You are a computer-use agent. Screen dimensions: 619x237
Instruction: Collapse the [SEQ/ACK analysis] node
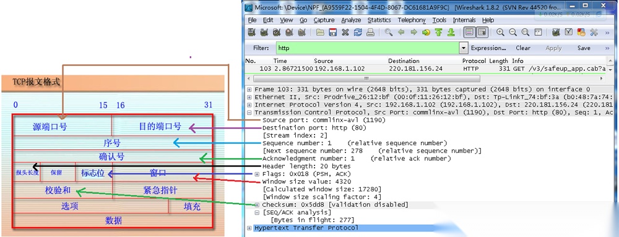click(257, 212)
